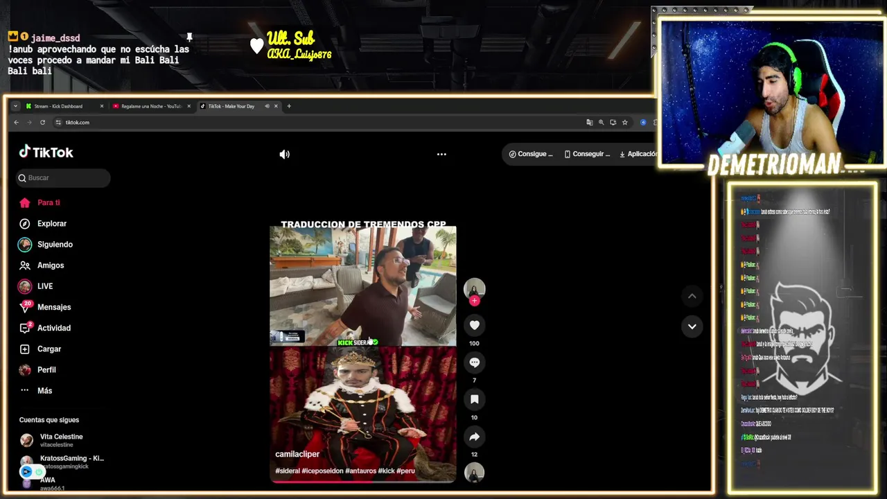Open followed account Vita Celestine
This screenshot has height=499, width=887.
click(61, 440)
